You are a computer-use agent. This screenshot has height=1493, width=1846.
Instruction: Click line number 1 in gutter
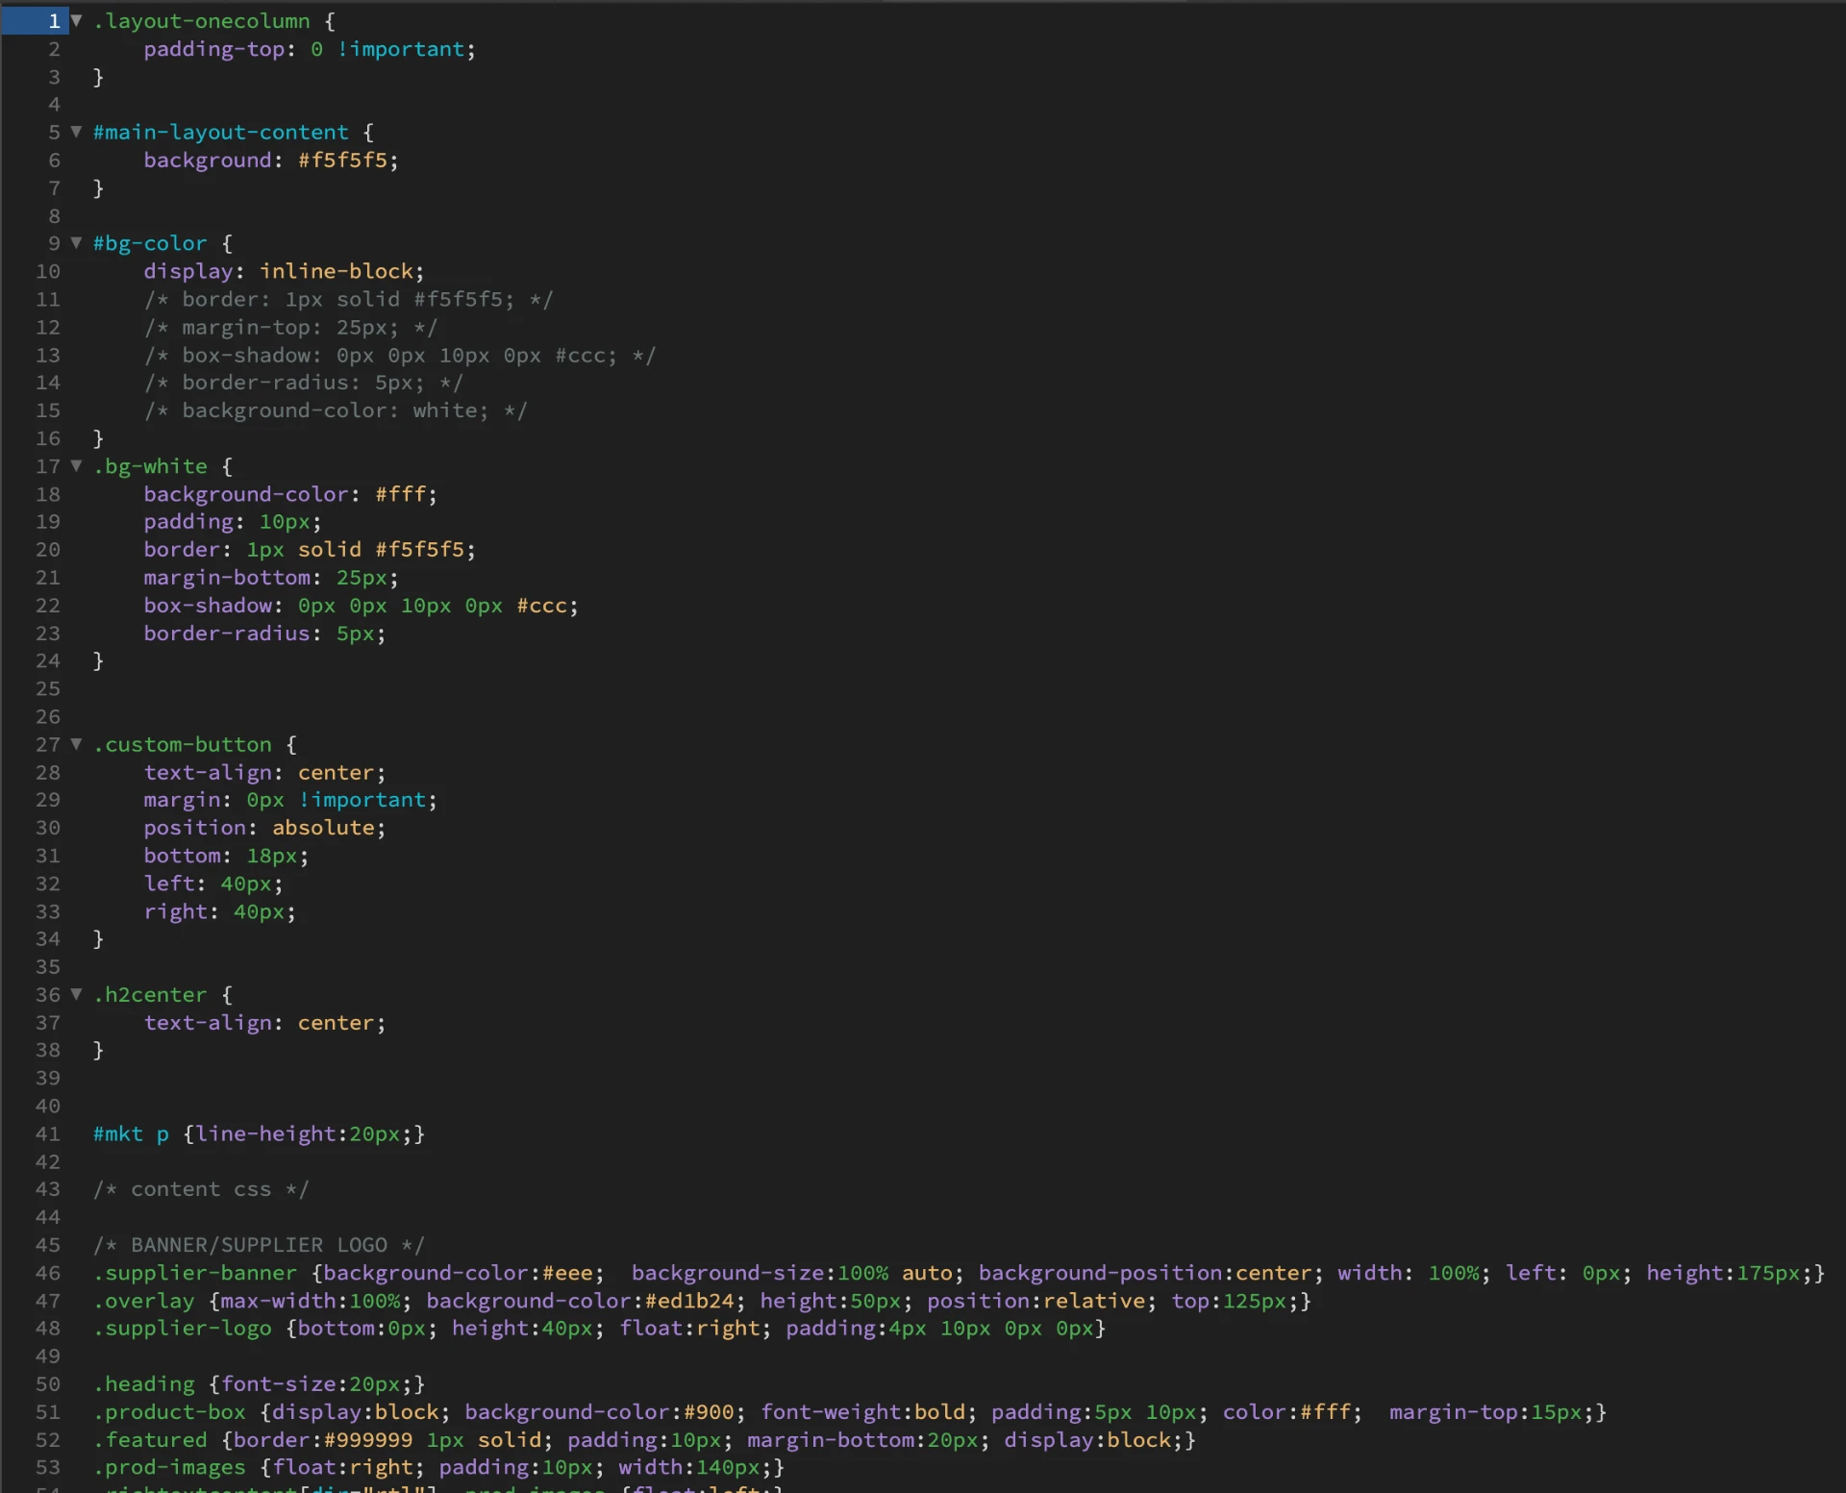54,21
